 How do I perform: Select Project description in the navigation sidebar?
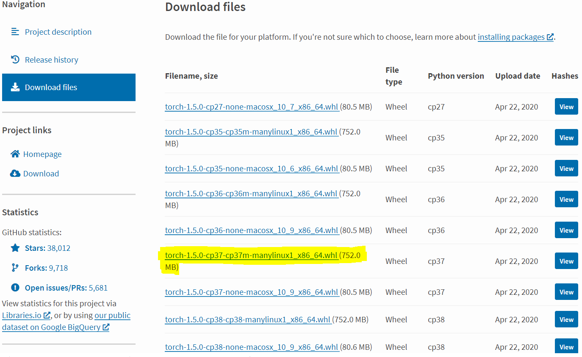58,31
